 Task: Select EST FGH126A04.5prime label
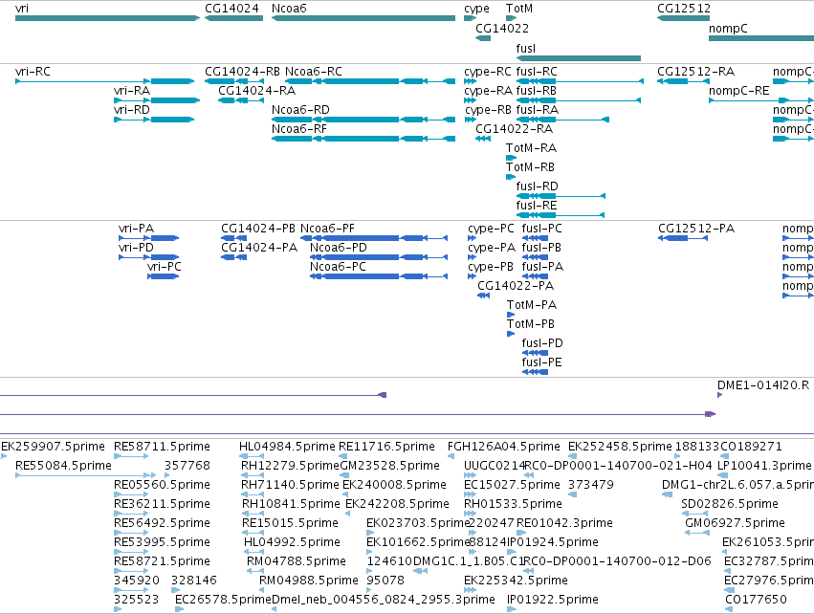[x=504, y=447]
